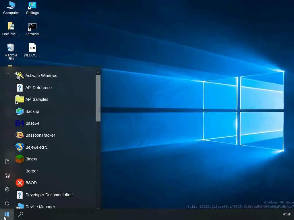Launch the Backup app icon
Screen dimensions: 294x220
[20, 111]
